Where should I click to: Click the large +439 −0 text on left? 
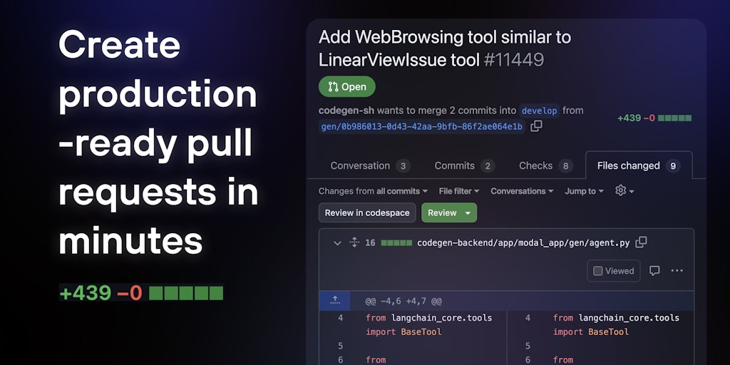[x=101, y=293]
